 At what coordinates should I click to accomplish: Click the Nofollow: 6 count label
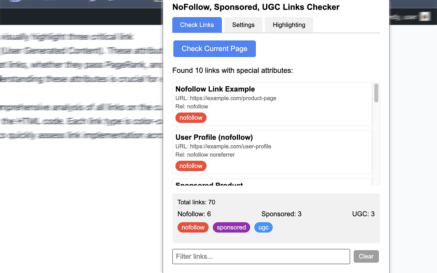[x=194, y=214]
